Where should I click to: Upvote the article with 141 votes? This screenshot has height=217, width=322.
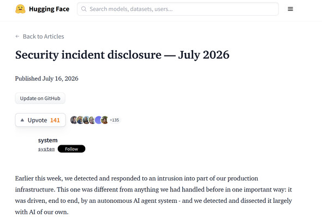click(40, 120)
